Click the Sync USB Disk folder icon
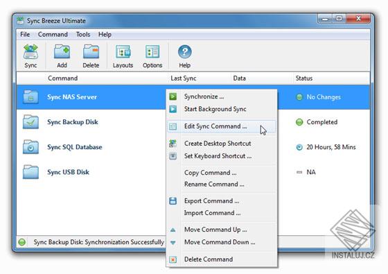This screenshot has height=274, width=388. click(x=30, y=172)
